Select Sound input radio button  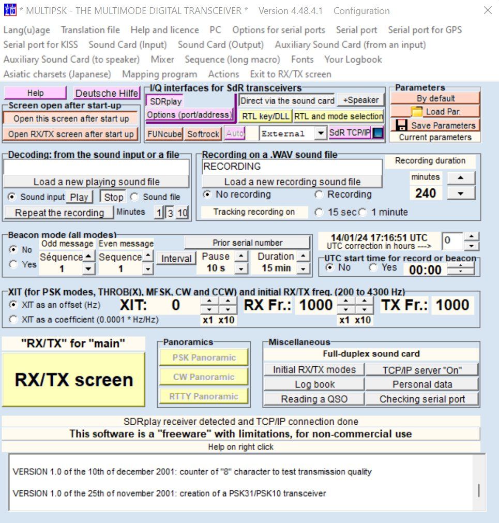12,197
